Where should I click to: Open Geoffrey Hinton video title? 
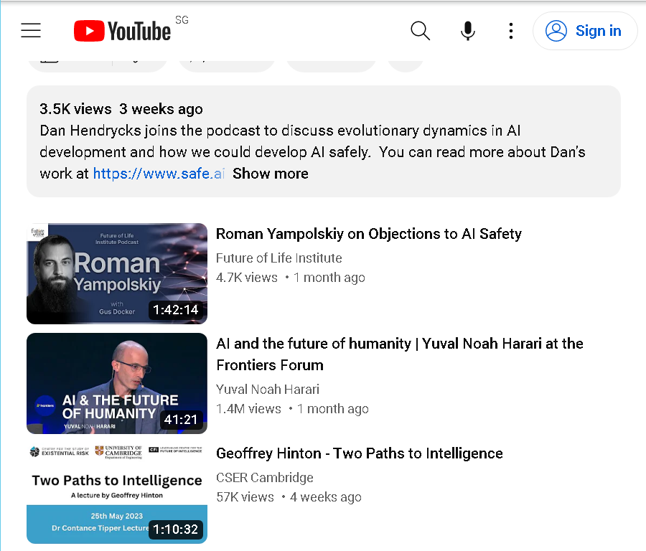point(360,453)
